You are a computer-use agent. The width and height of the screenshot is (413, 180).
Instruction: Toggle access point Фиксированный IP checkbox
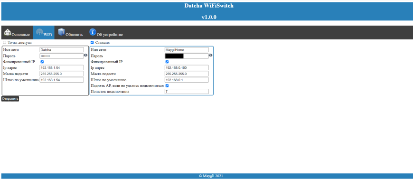(x=42, y=62)
